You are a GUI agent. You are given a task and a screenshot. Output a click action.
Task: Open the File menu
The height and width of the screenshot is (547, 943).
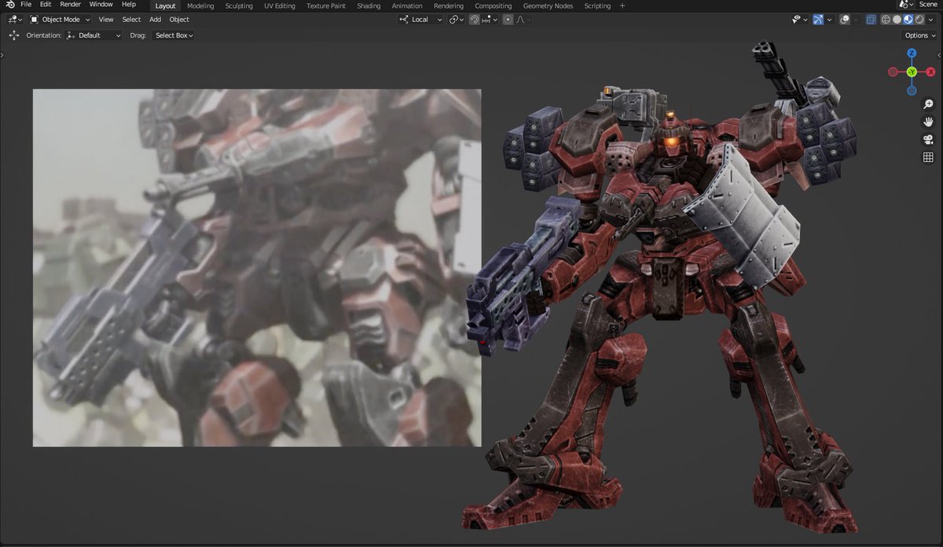point(26,5)
